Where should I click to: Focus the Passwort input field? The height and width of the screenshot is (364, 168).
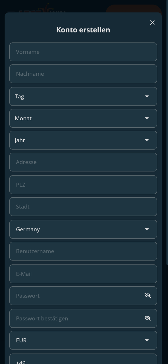coord(77,296)
